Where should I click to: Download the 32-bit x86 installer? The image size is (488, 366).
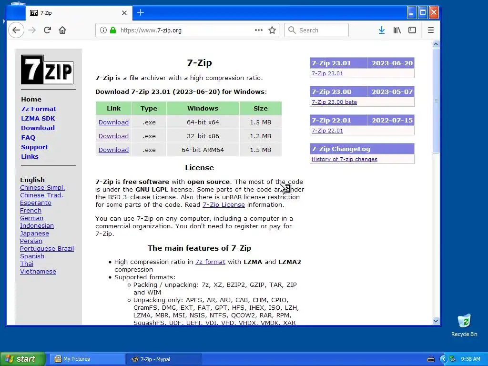coord(113,136)
